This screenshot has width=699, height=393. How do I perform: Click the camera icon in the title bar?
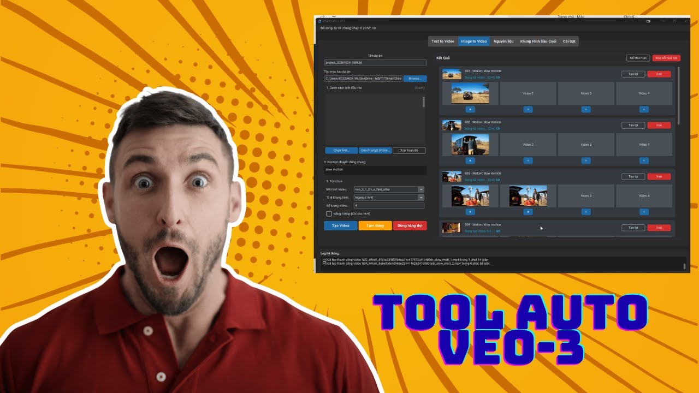(x=648, y=21)
